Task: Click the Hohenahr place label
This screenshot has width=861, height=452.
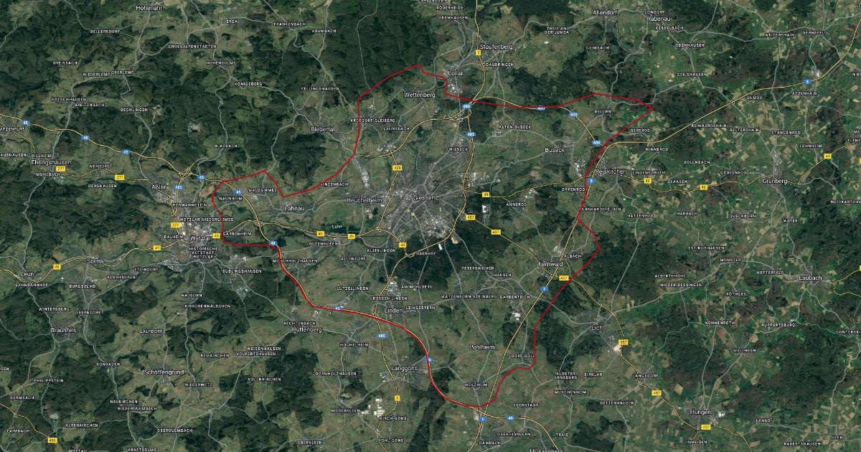Action: coord(150,7)
